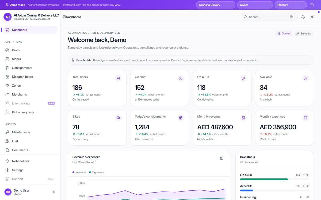Click the Settings gear icon

pos(7,170)
